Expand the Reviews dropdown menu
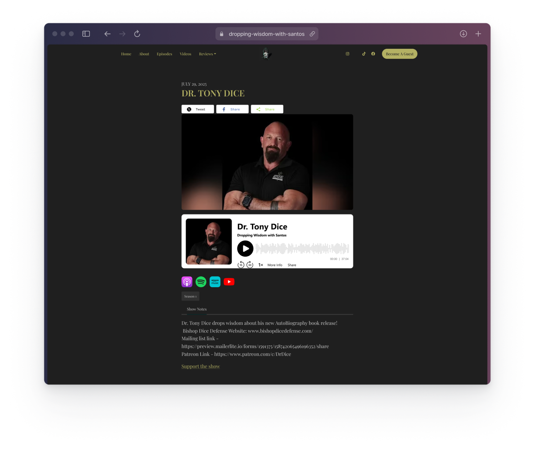Screen dimensions: 535x450 pos(207,54)
